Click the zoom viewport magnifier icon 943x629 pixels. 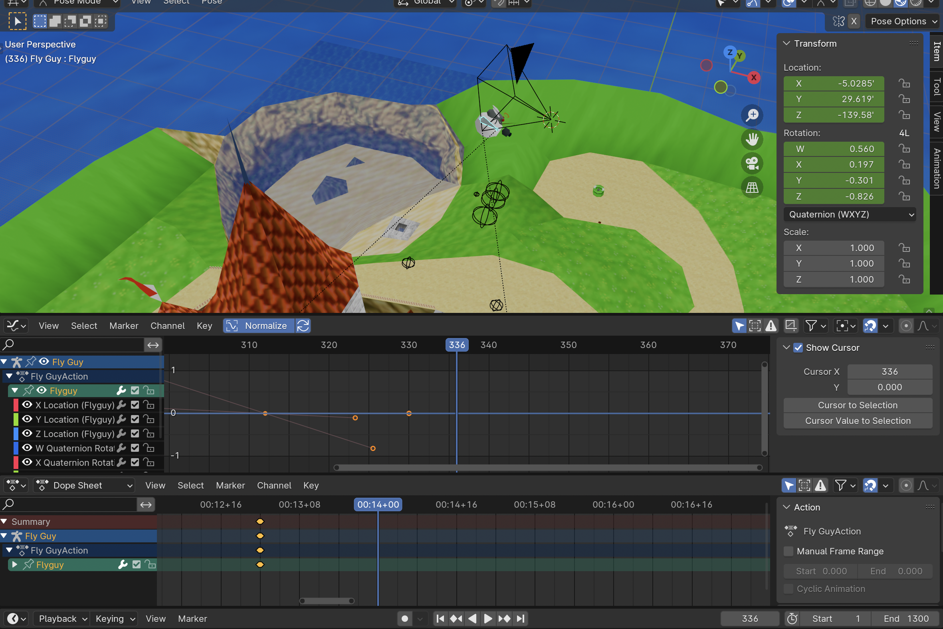752,115
